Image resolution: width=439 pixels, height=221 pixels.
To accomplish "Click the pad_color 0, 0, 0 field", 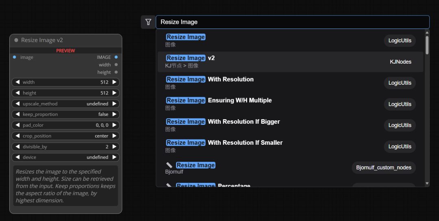I will [65, 125].
